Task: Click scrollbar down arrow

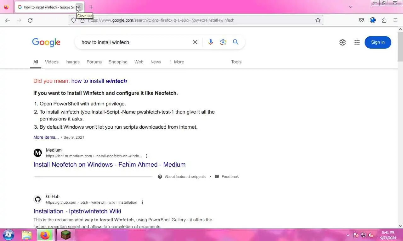Action: (400, 226)
